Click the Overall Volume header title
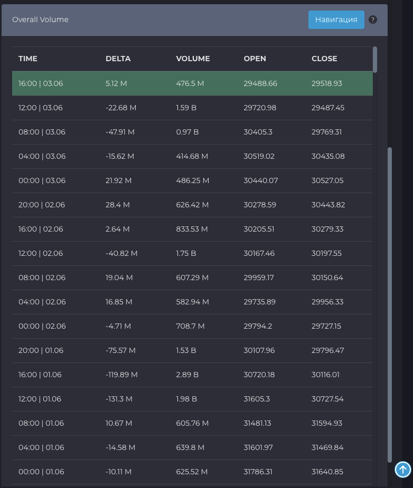Image resolution: width=413 pixels, height=488 pixels. pyautogui.click(x=40, y=20)
